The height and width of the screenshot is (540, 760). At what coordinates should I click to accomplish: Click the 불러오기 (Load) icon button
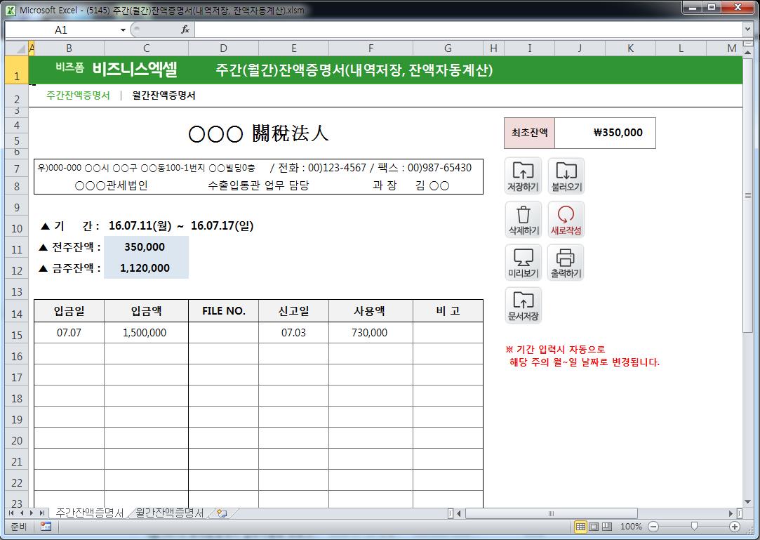pos(566,176)
